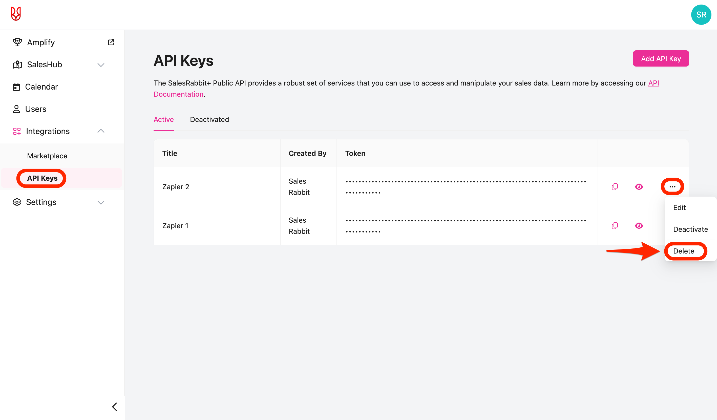Collapse the sidebar with left arrow

(x=115, y=407)
